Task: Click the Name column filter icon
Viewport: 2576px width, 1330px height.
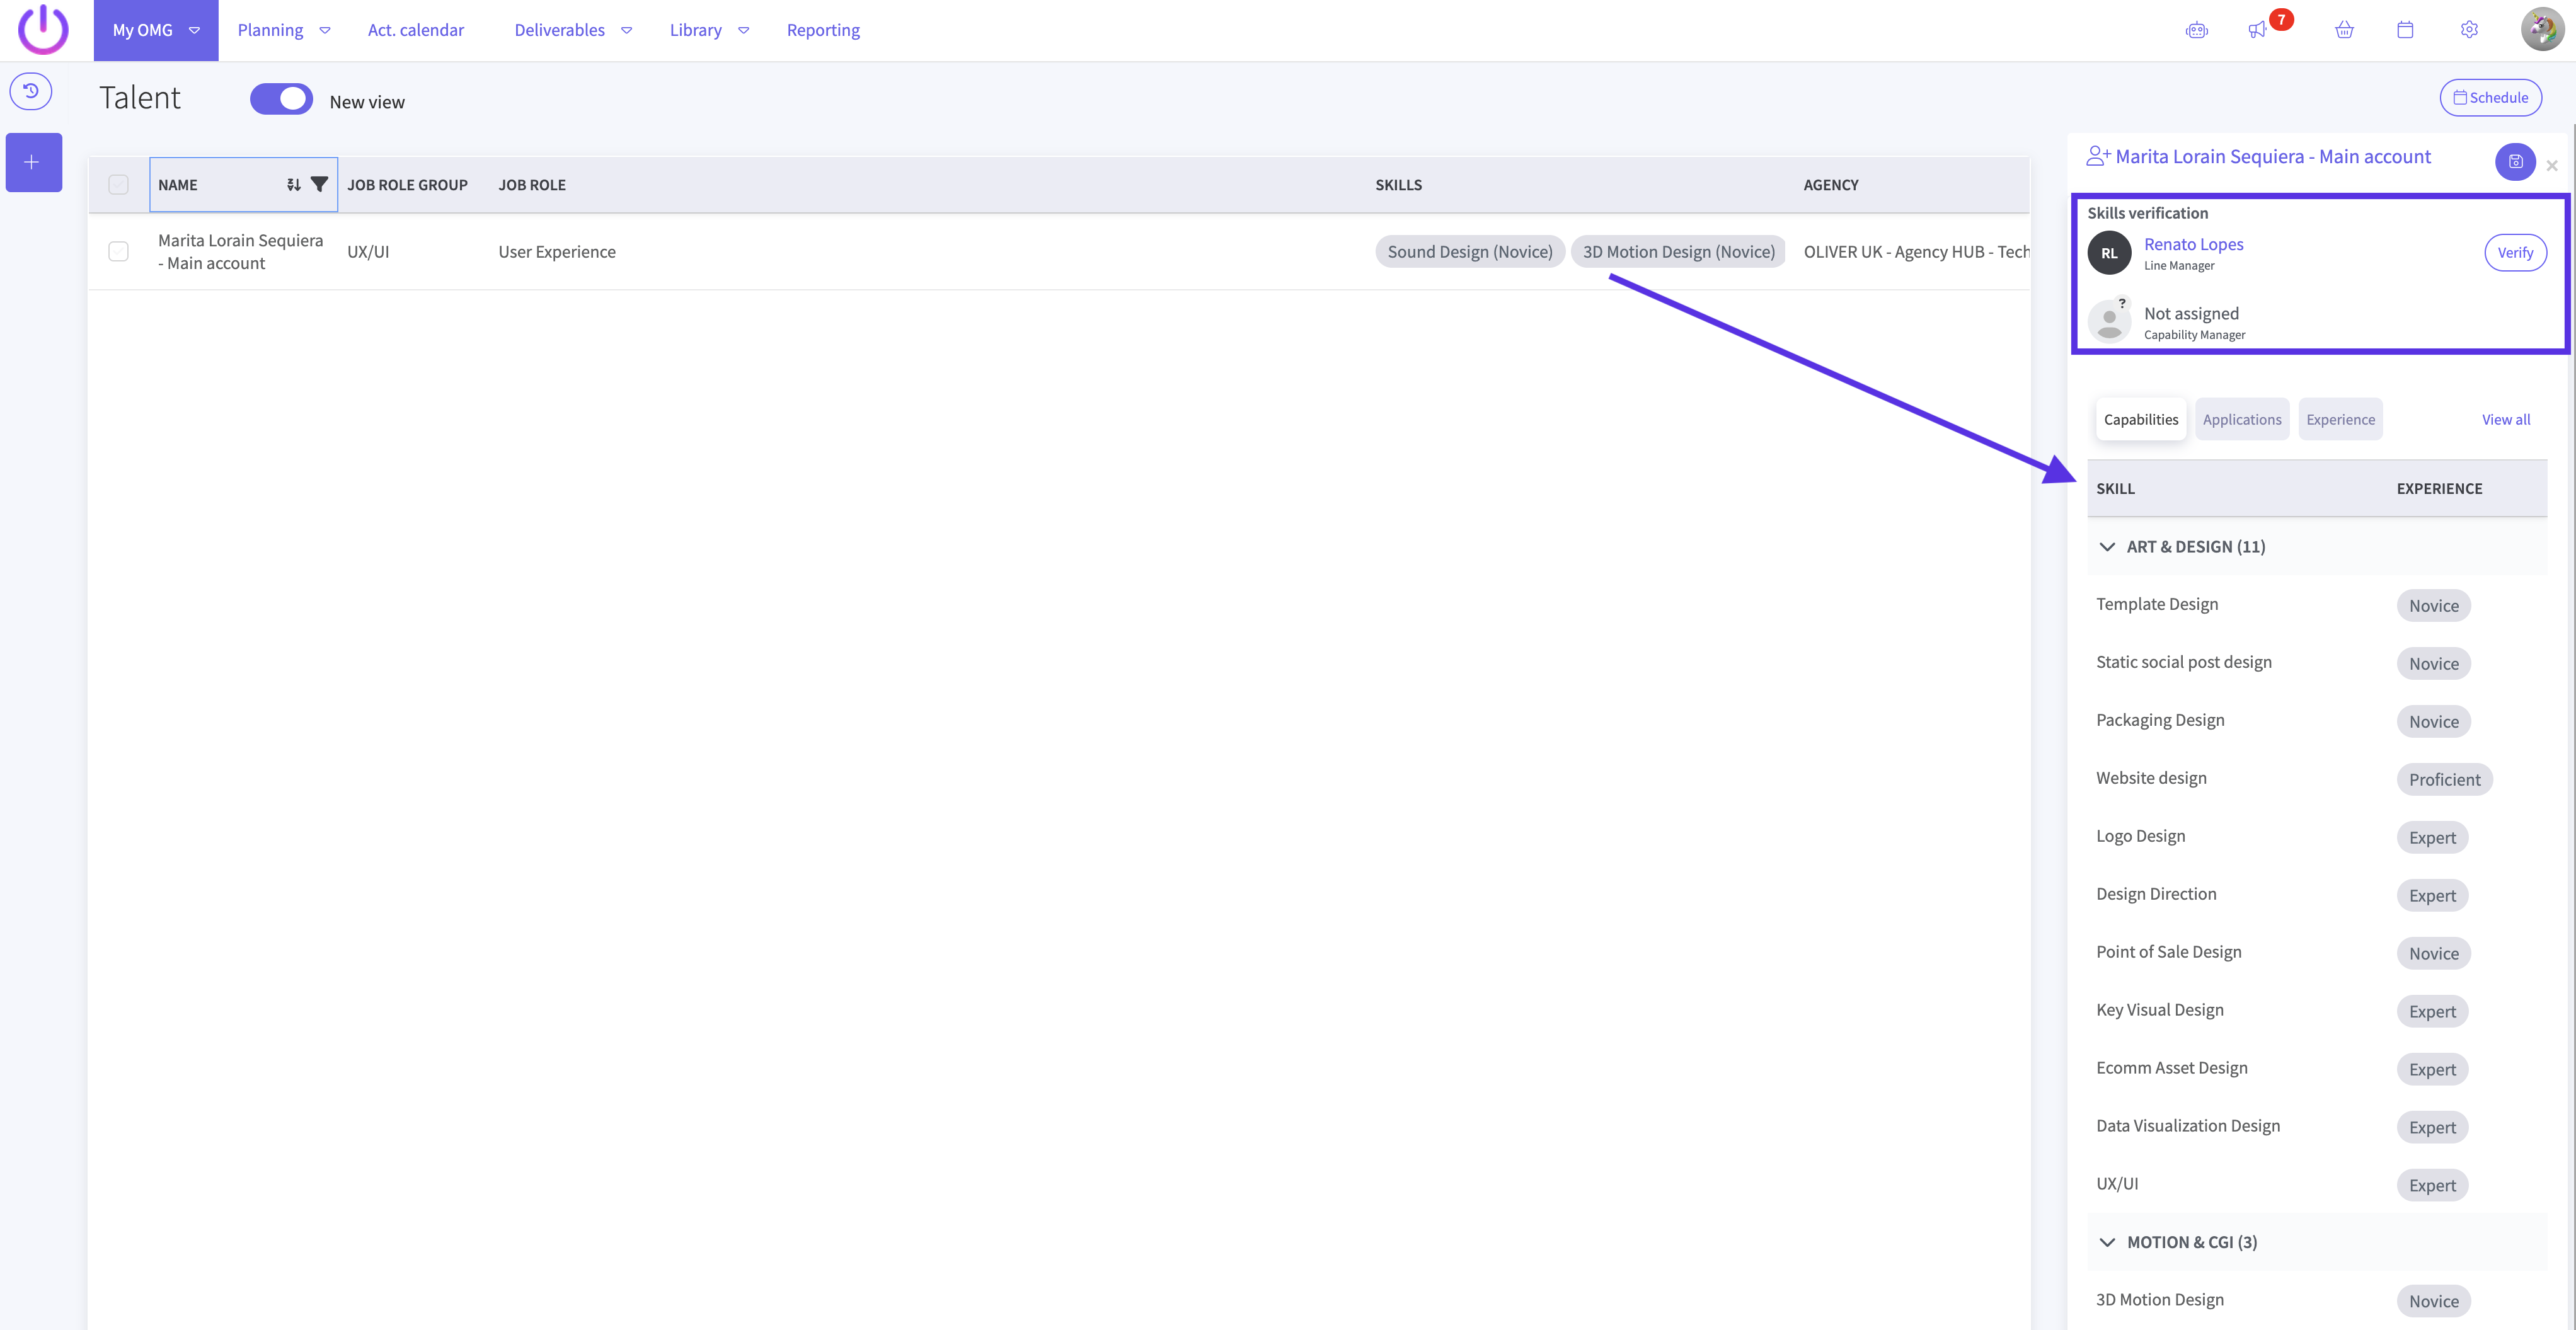Action: click(319, 184)
